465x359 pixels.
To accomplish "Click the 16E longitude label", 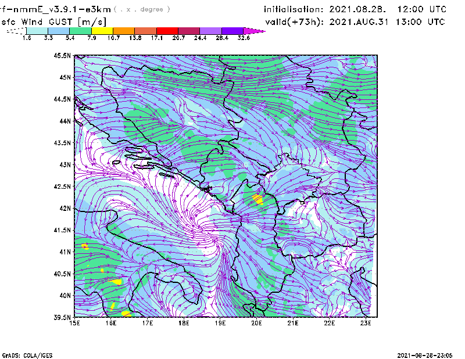I will [x=111, y=323].
